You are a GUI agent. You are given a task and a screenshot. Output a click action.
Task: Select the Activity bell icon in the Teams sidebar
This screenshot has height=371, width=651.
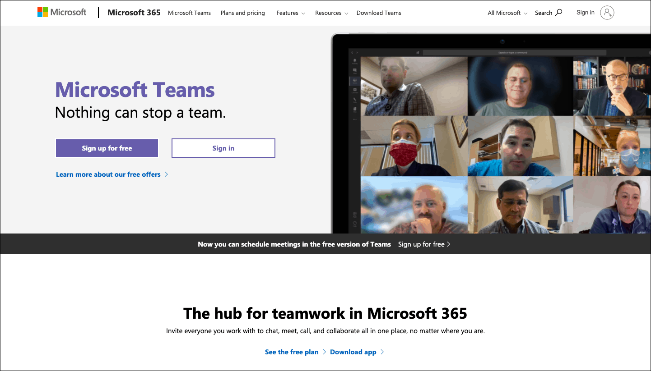pos(354,61)
